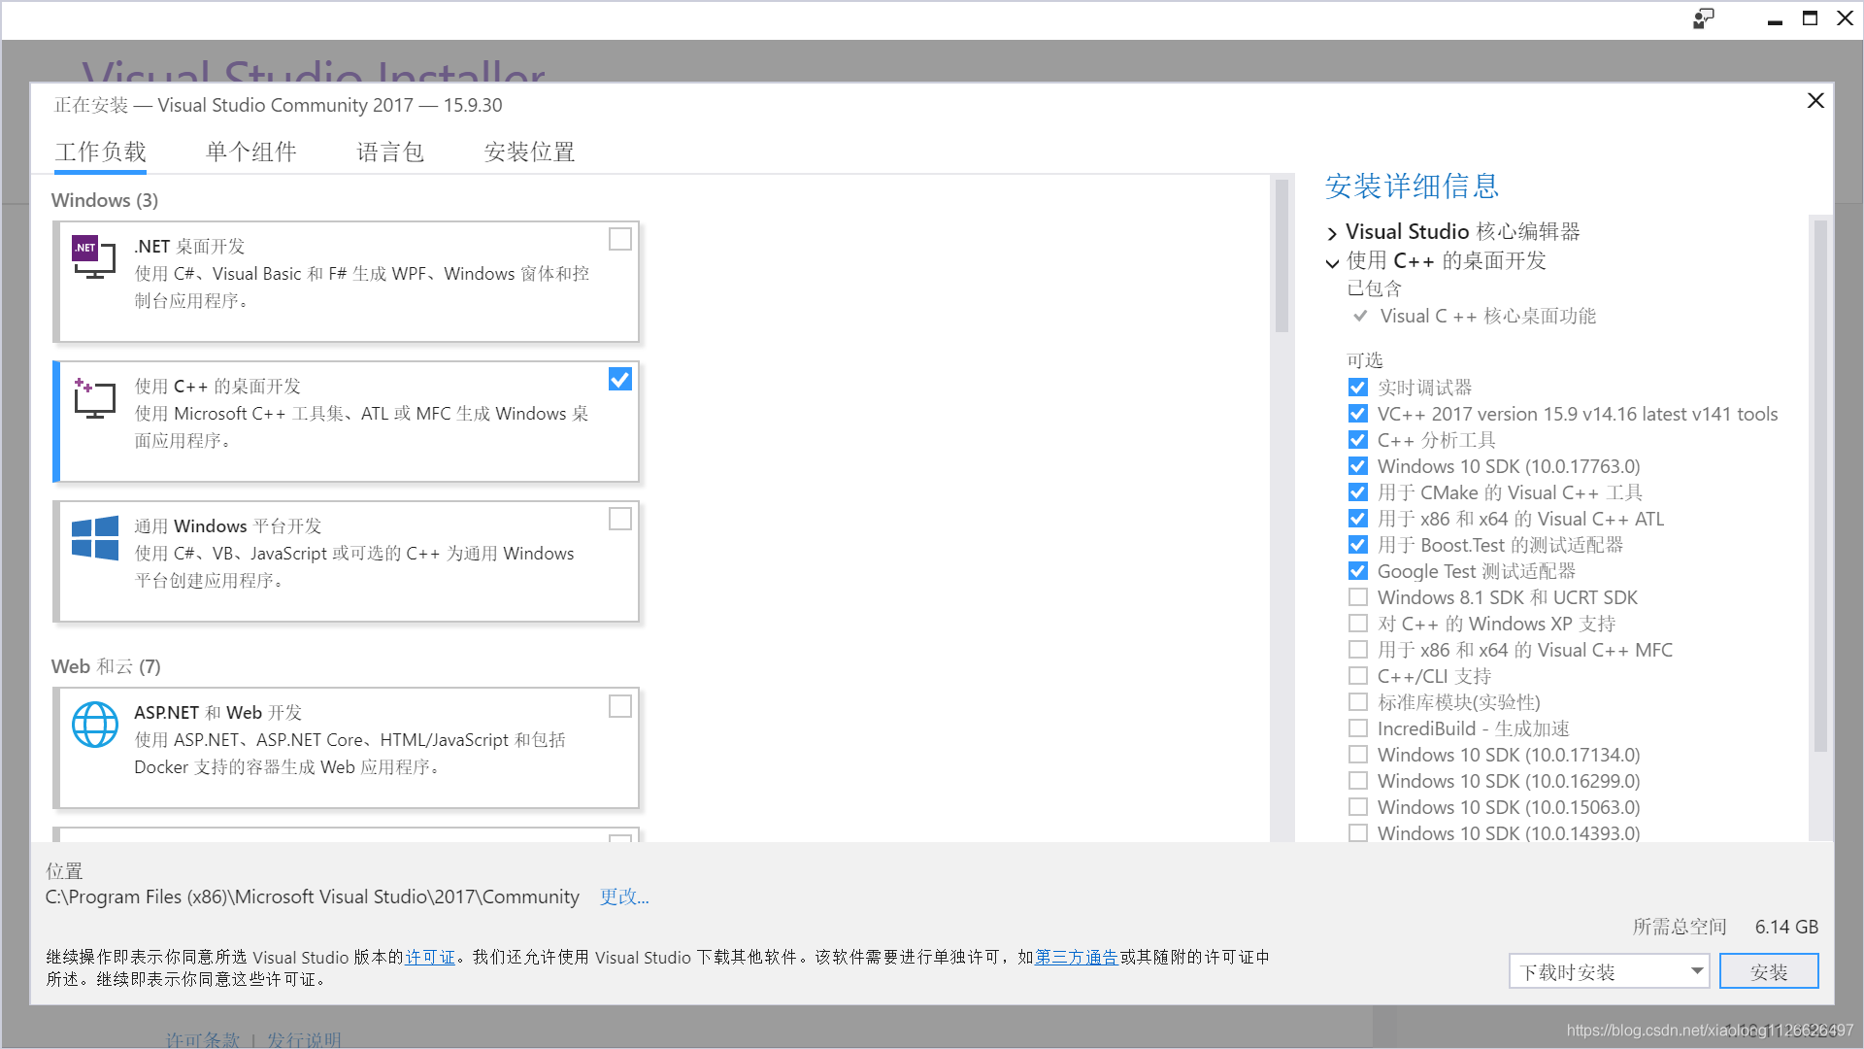
Task: Enable the ASP.NET 和 Web 开发 checkbox
Action: pos(620,706)
